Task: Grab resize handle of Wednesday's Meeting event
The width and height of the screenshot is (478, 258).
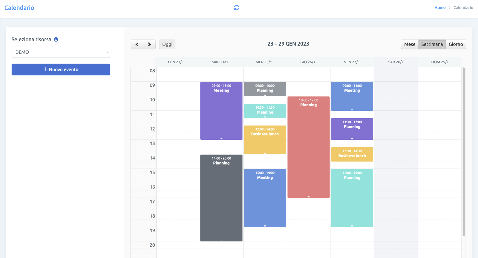Action: (x=265, y=226)
